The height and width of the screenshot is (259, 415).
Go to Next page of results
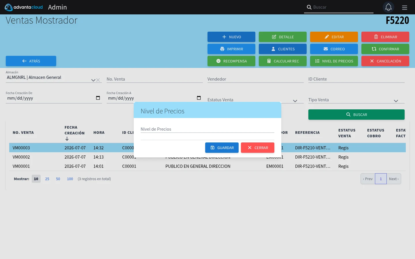tap(394, 179)
